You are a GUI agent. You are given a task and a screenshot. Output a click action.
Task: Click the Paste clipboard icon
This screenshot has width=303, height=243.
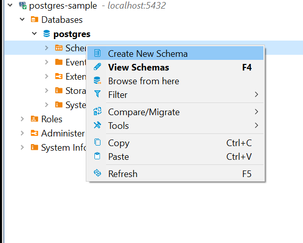coord(97,156)
